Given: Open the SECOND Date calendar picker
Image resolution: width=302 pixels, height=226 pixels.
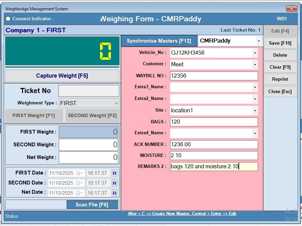Looking at the screenshot, I should (80, 183).
